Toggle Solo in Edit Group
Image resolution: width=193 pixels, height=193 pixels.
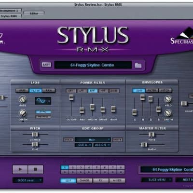pos(69,139)
